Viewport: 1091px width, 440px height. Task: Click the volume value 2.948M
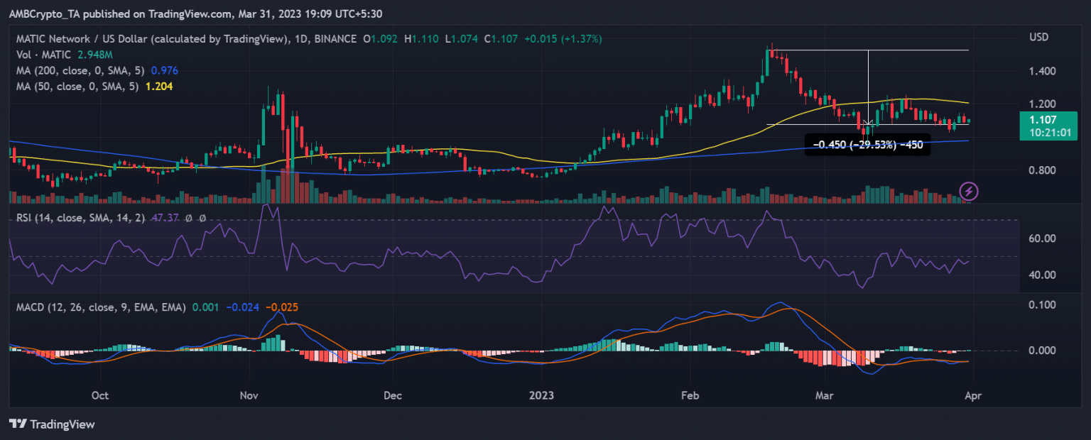[96, 55]
